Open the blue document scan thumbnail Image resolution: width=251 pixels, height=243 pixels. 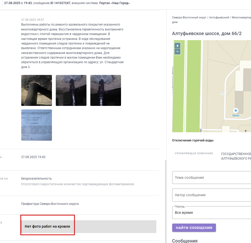pyautogui.click(x=37, y=125)
